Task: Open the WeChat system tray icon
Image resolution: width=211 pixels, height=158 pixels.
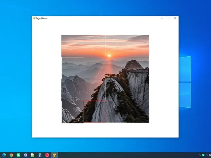Action: 203,155
